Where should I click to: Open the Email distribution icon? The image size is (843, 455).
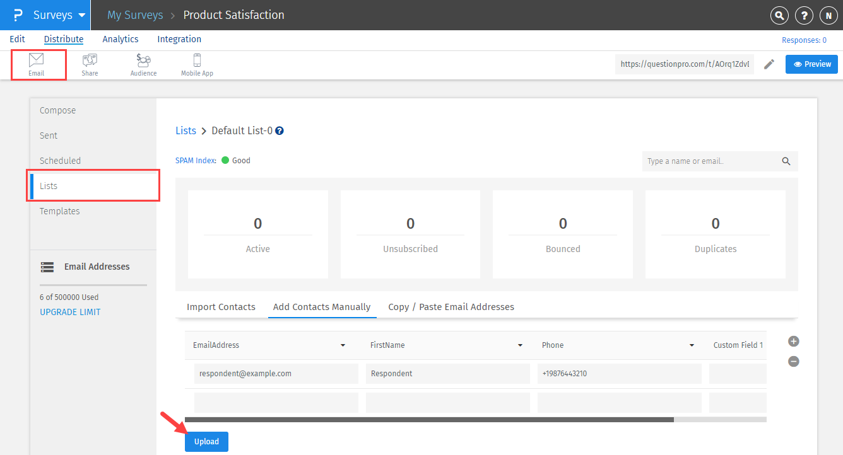tap(36, 64)
